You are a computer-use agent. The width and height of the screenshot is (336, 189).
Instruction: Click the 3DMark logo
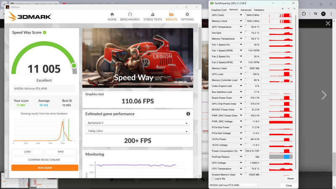click(29, 16)
